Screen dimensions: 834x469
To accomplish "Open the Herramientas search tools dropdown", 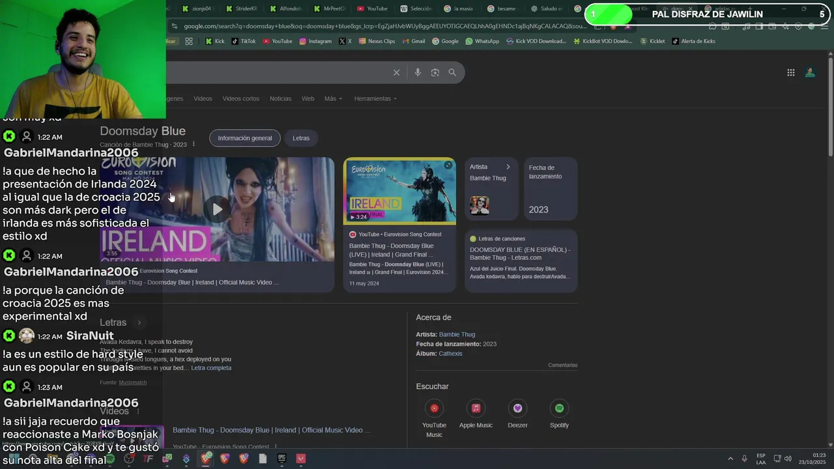I will [x=375, y=98].
